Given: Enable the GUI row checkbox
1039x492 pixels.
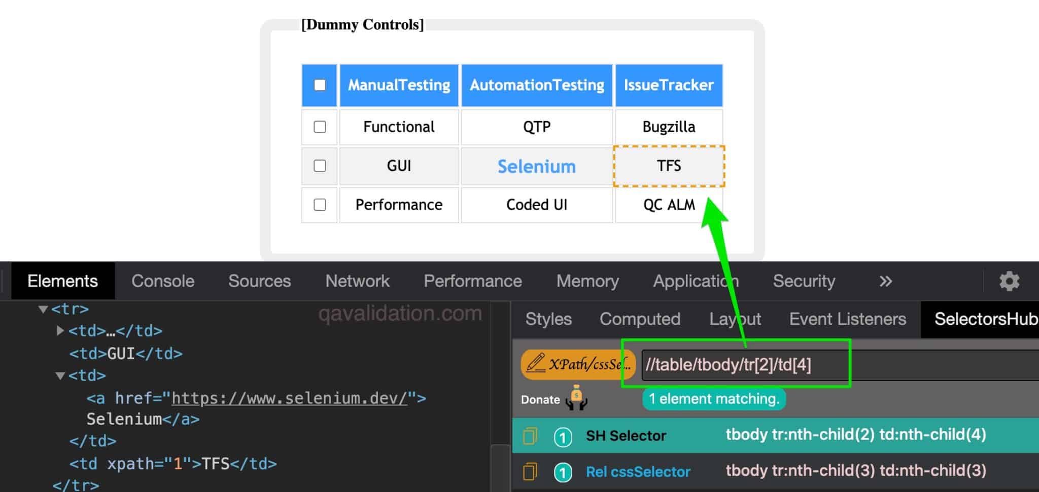Looking at the screenshot, I should (320, 166).
